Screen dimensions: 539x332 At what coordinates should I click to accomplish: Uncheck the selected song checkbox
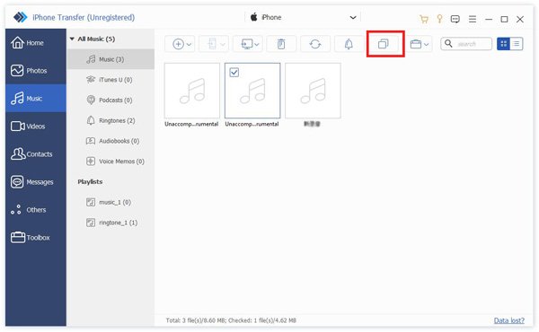tap(234, 73)
